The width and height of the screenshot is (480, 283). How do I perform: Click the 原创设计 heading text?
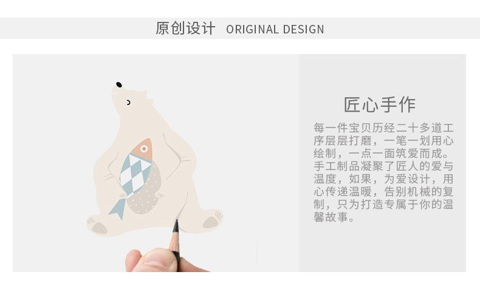point(185,29)
